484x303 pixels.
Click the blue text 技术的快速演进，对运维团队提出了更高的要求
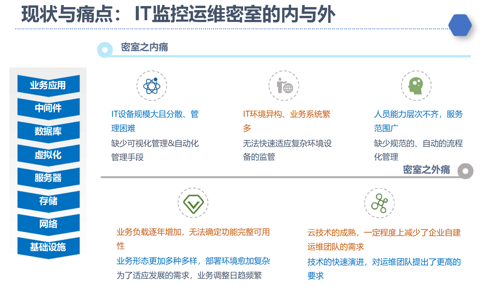click(x=384, y=269)
